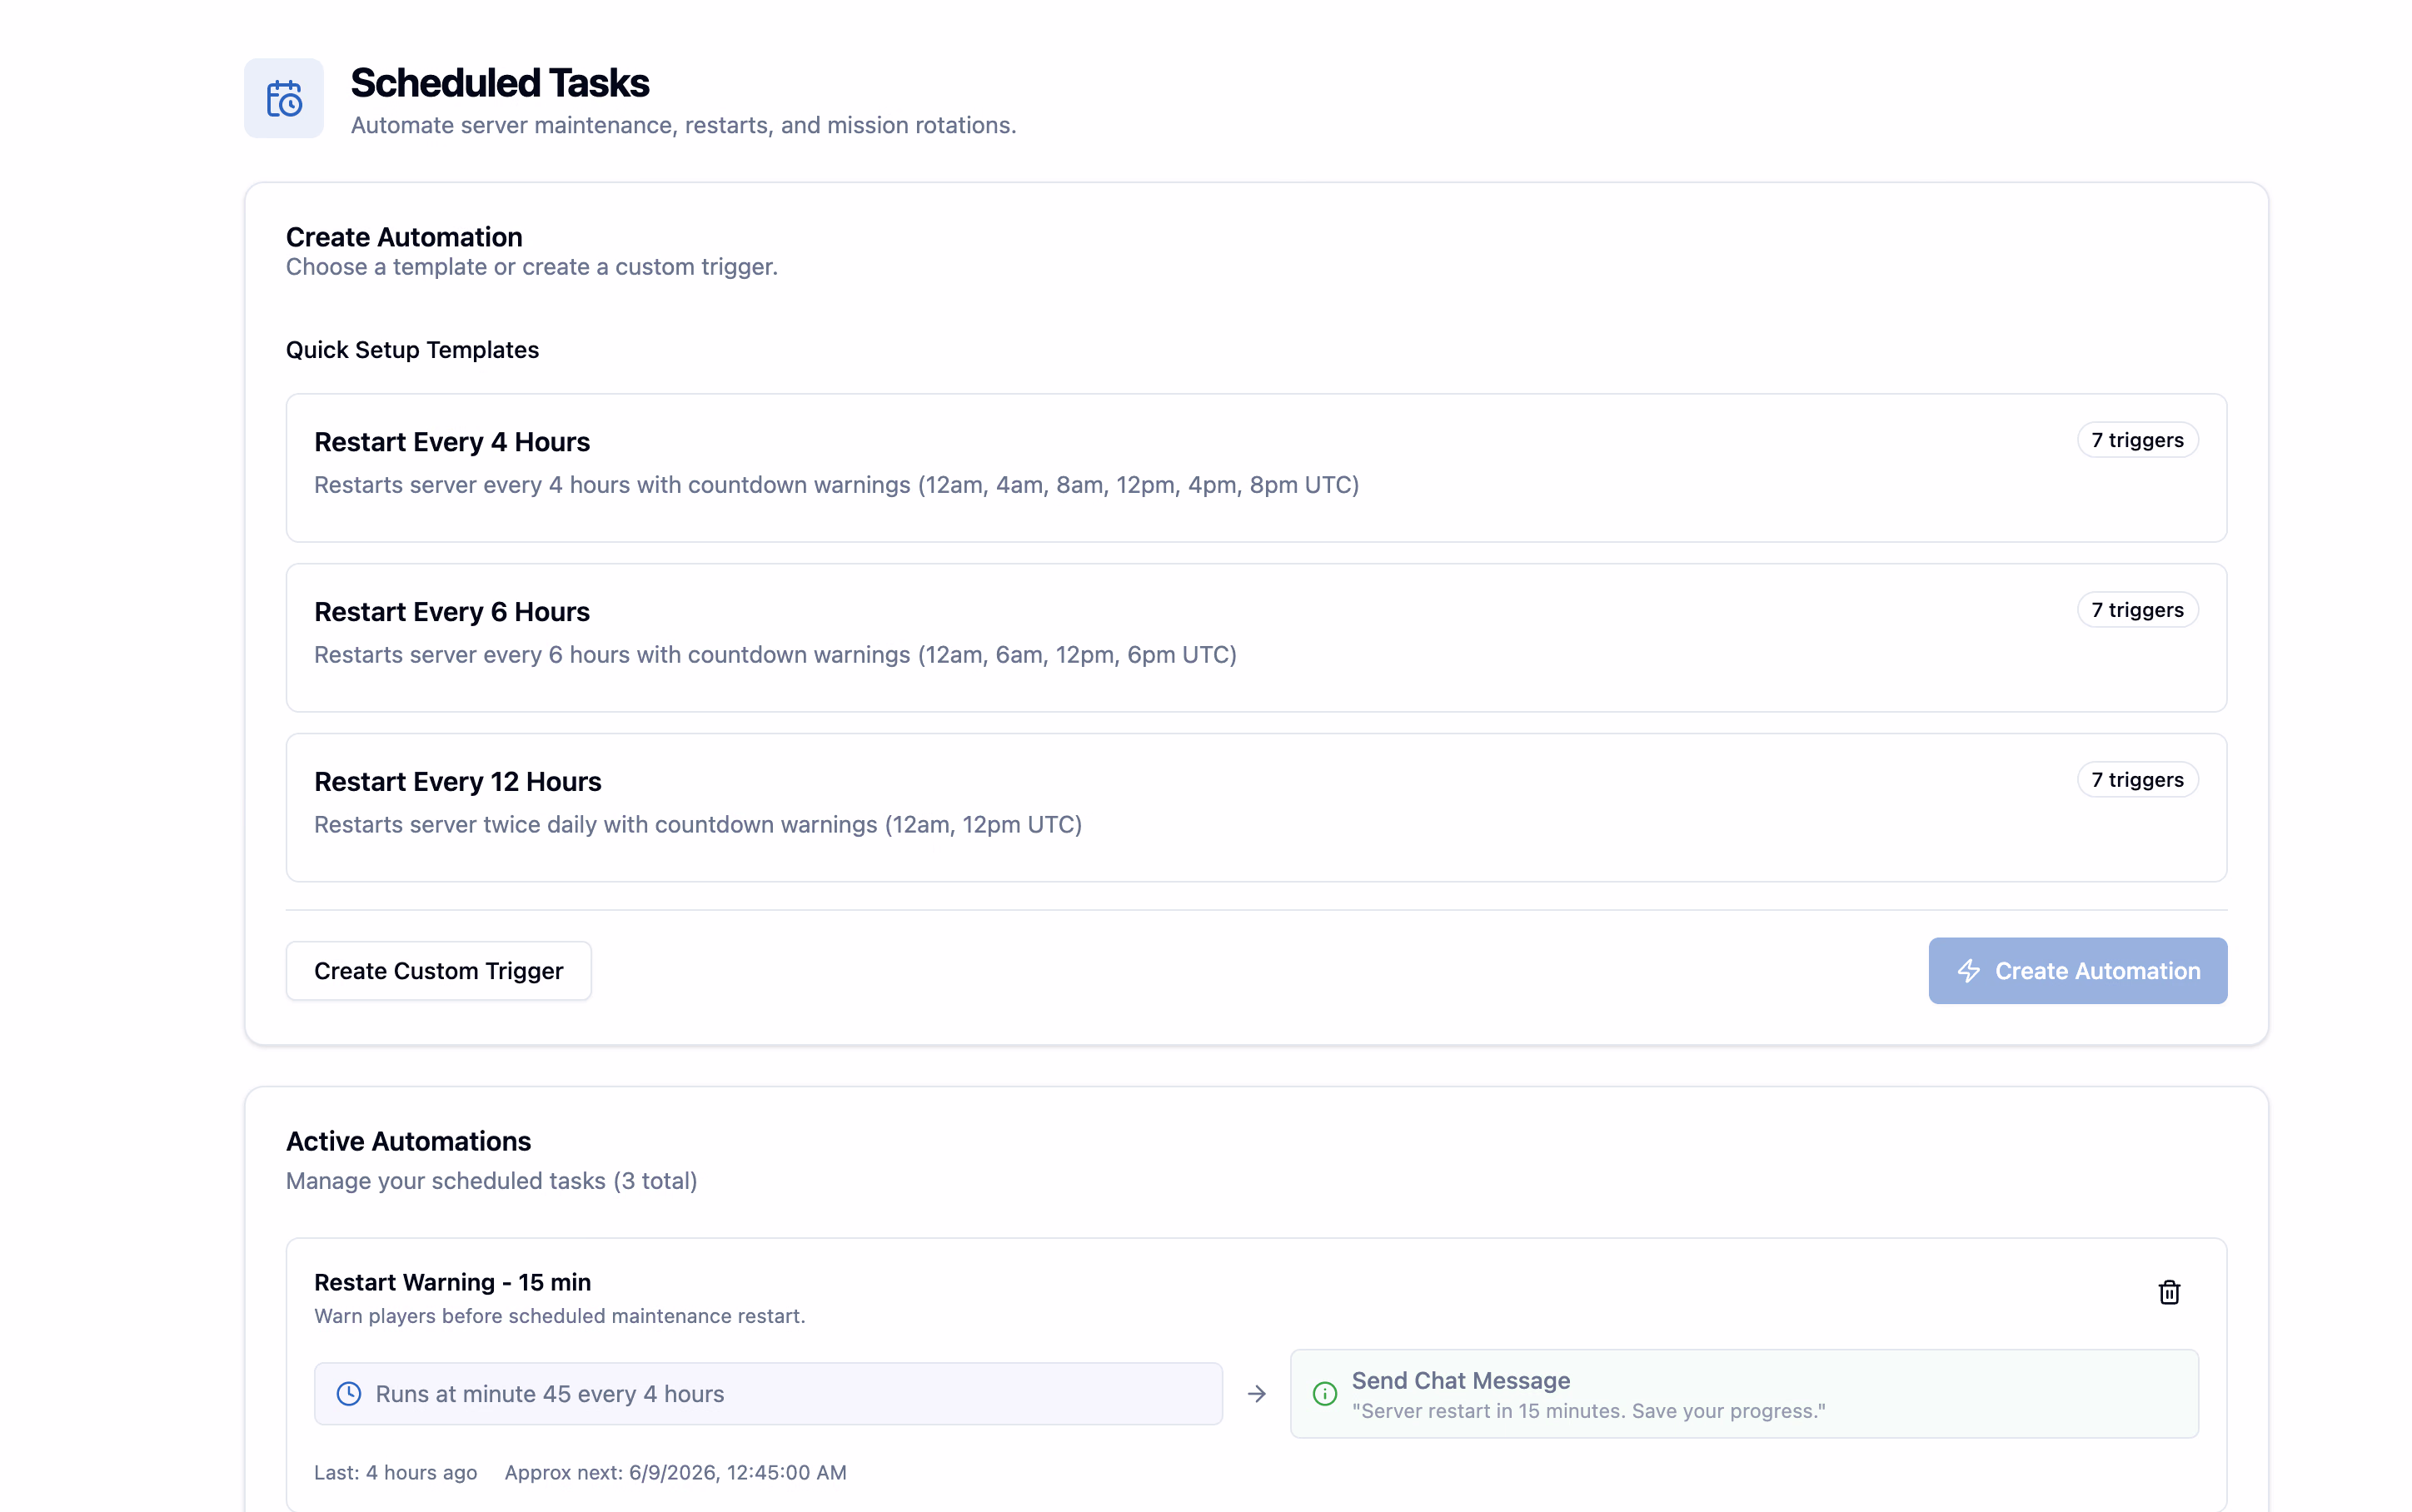Click the Create Automation button
Viewport: 2412px width, 1512px height.
[2077, 971]
